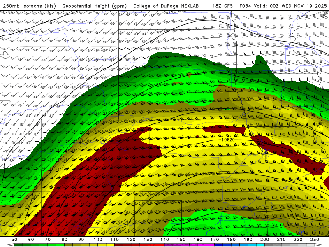
Task: Click the 130 knot colorbar label
Action: (x=148, y=240)
